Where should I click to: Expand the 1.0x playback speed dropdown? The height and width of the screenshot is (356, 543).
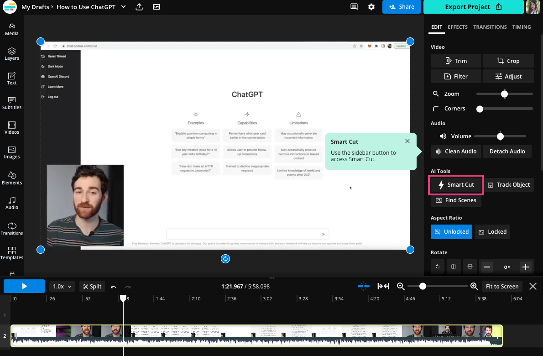click(x=63, y=287)
